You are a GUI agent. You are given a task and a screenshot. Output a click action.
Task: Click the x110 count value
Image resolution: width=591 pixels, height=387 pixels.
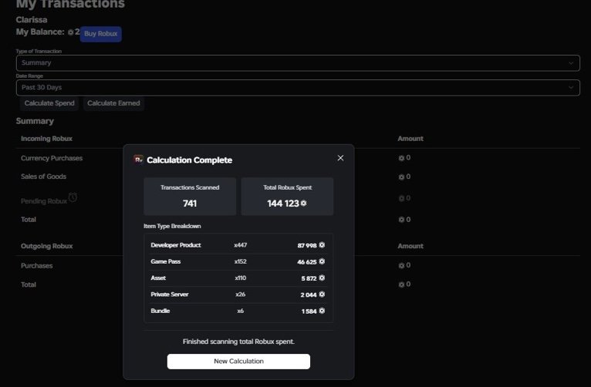[241, 278]
